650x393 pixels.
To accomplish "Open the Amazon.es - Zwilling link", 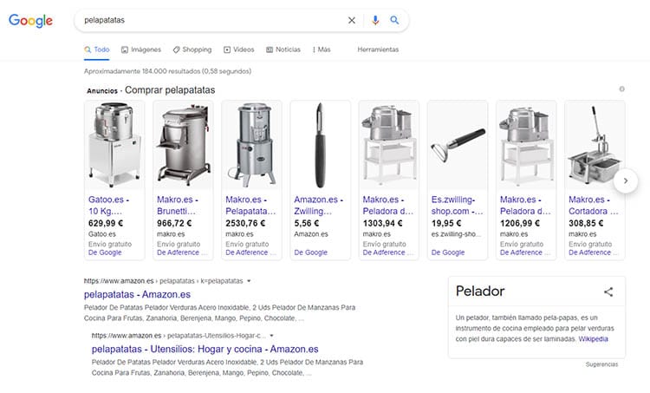I will pyautogui.click(x=318, y=206).
